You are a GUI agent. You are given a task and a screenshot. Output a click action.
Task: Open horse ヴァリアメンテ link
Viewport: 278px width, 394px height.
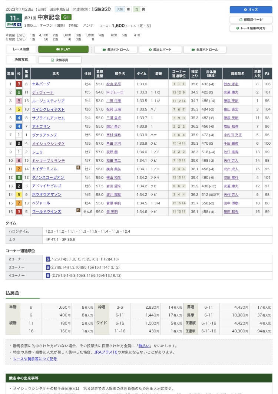click(x=45, y=135)
